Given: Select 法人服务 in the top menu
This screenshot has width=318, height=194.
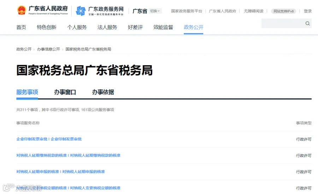Looking at the screenshot, I should tap(107, 27).
